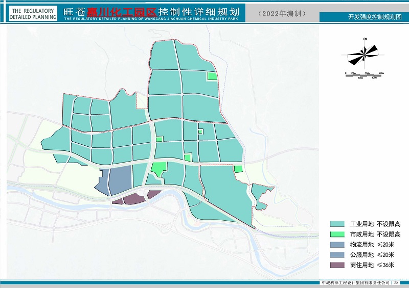This screenshot has height=288, width=409.
Task: Select the 公服用地 legend swatch
Action: [x=337, y=255]
